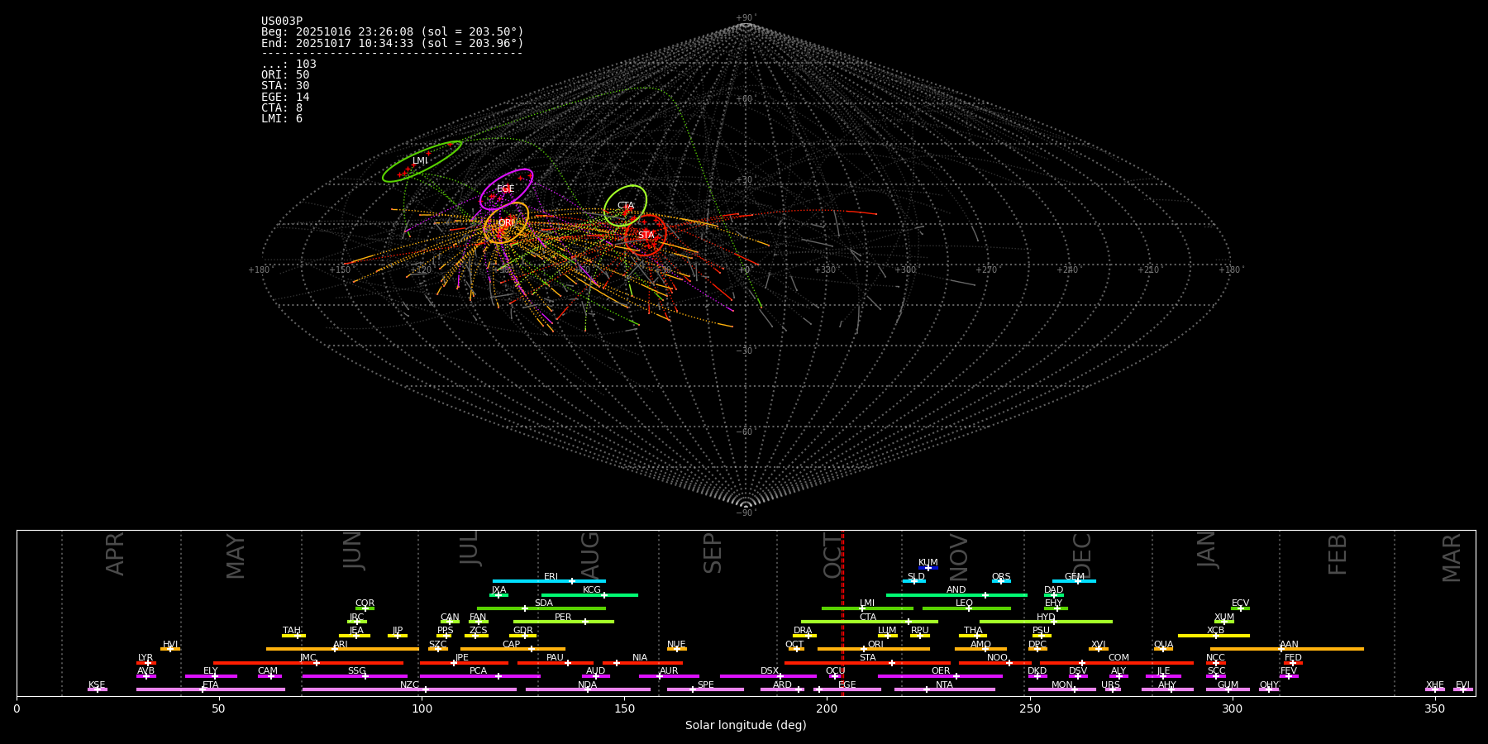Click the magenta EGE radiant ellipse on the sky map
This screenshot has width=1488, height=744.
[506, 189]
